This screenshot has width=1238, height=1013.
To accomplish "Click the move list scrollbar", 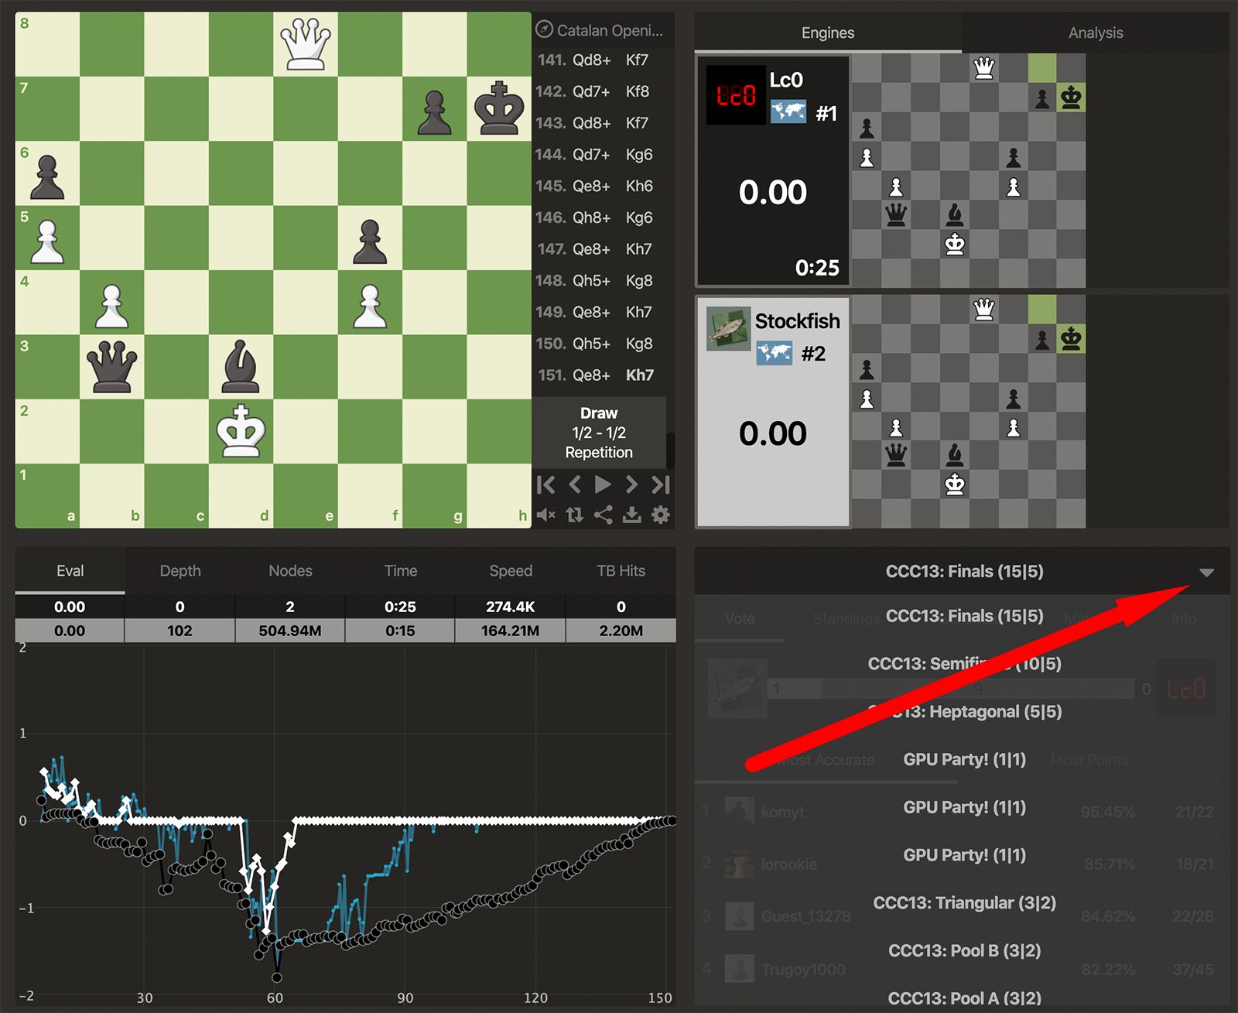I will (x=670, y=450).
